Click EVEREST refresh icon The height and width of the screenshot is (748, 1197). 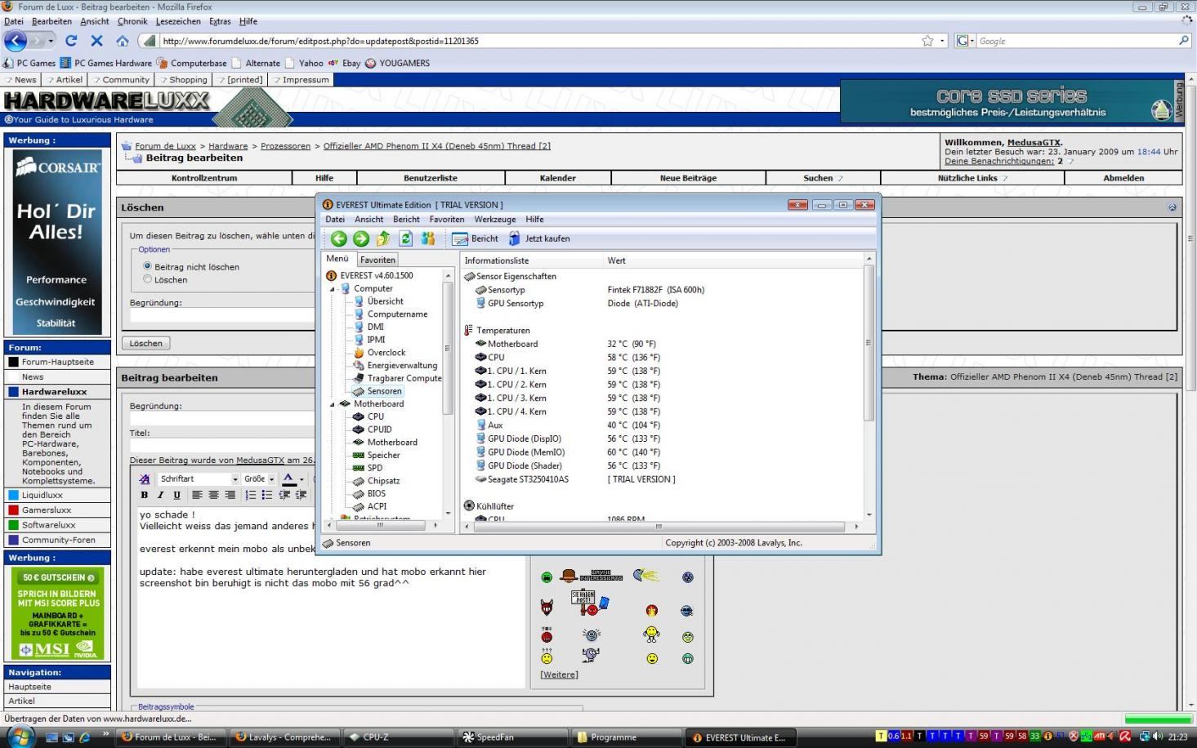pyautogui.click(x=405, y=238)
